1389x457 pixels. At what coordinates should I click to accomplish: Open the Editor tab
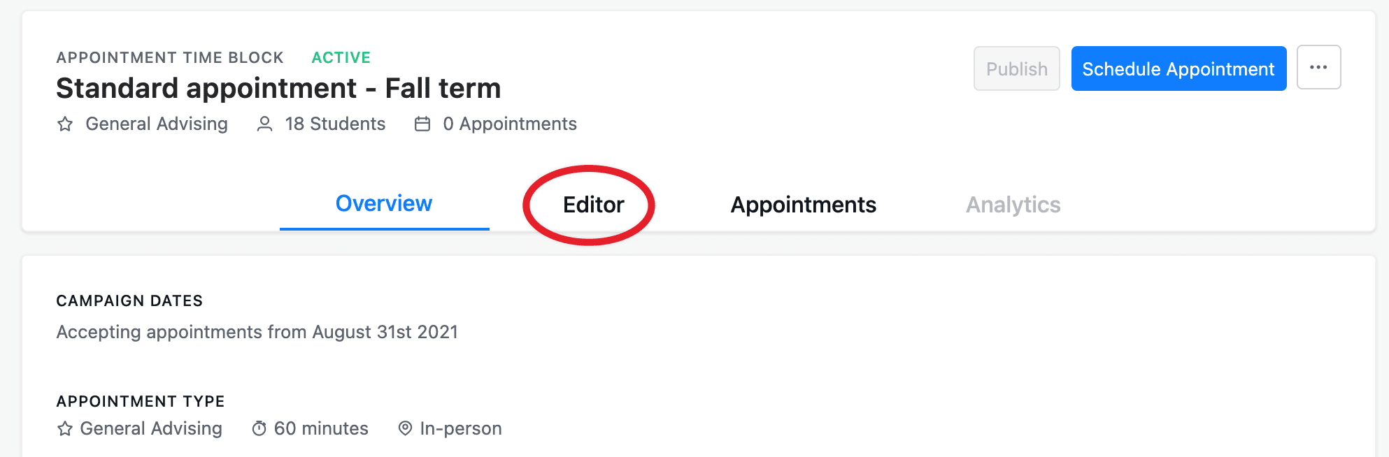pos(593,205)
